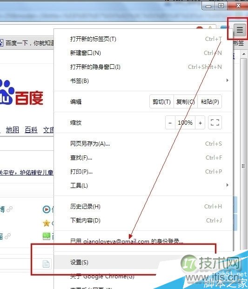Open the 百科 link on Baidu page
The width and height of the screenshot is (248, 289).
point(31,130)
